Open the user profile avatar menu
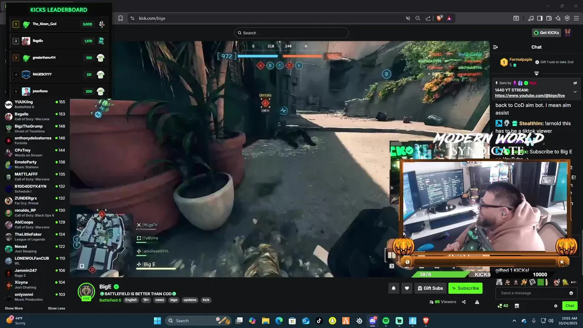 click(x=568, y=33)
